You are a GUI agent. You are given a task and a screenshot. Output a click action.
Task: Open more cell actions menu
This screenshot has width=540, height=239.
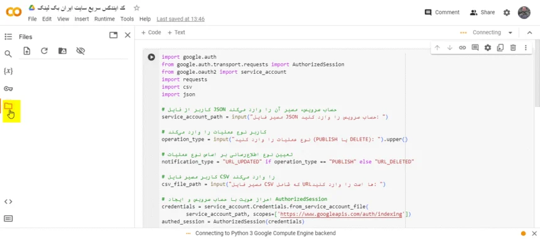point(526,48)
